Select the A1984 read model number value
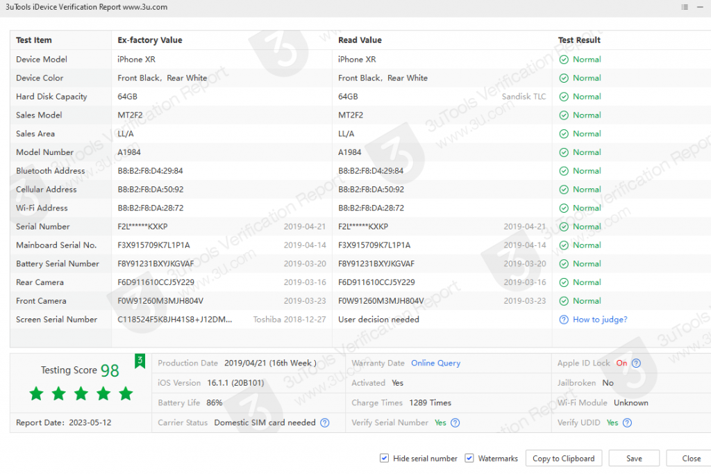 click(350, 152)
